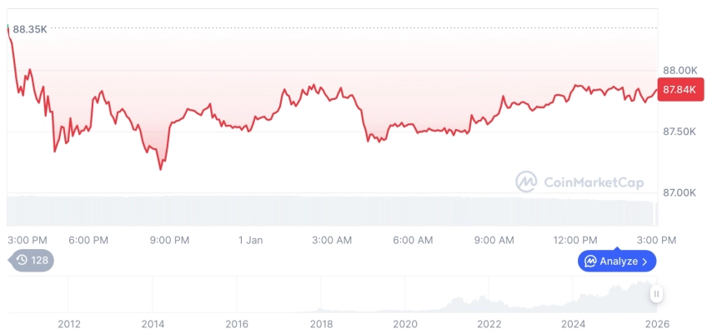
Task: Click the 6:00 AM time axis label
Action: coord(413,240)
